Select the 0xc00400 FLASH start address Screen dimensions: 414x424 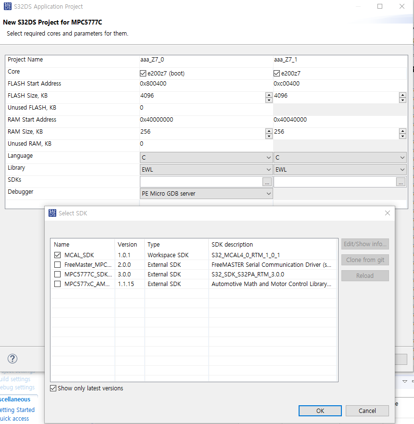(x=287, y=84)
